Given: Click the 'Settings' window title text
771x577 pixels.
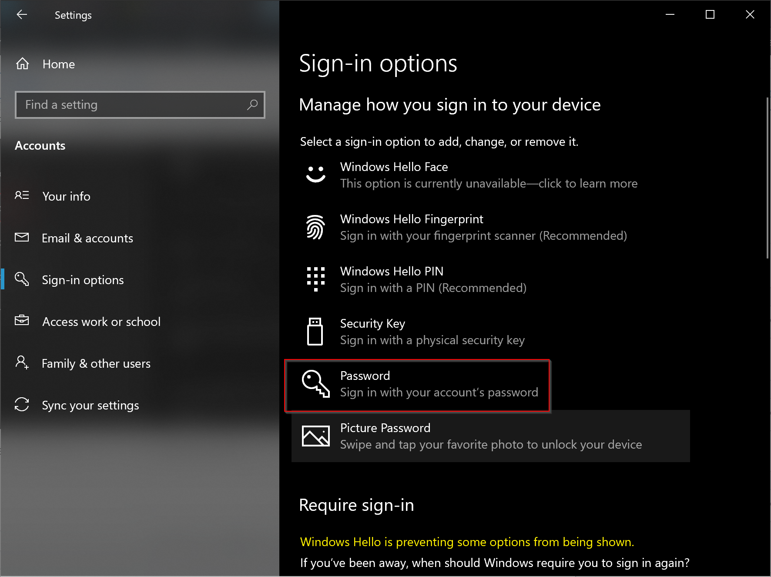Looking at the screenshot, I should [x=73, y=15].
